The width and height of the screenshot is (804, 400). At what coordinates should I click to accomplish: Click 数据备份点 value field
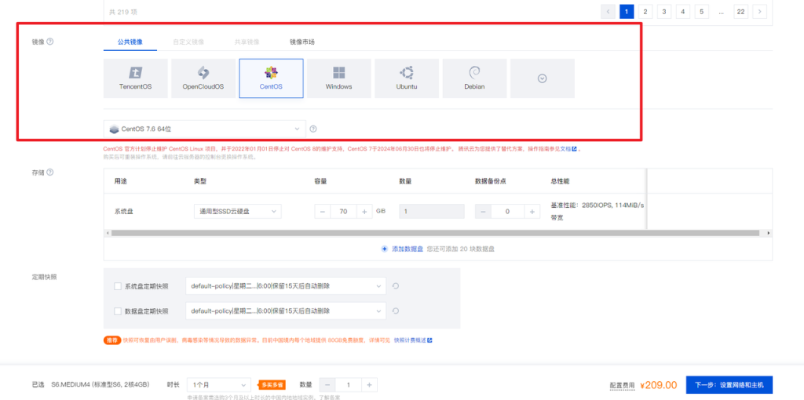(x=507, y=212)
